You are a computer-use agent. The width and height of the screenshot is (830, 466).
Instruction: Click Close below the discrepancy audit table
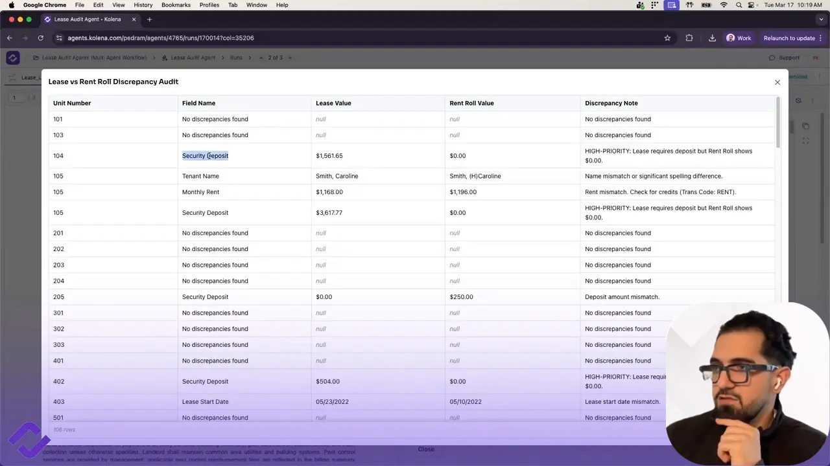[426, 449]
